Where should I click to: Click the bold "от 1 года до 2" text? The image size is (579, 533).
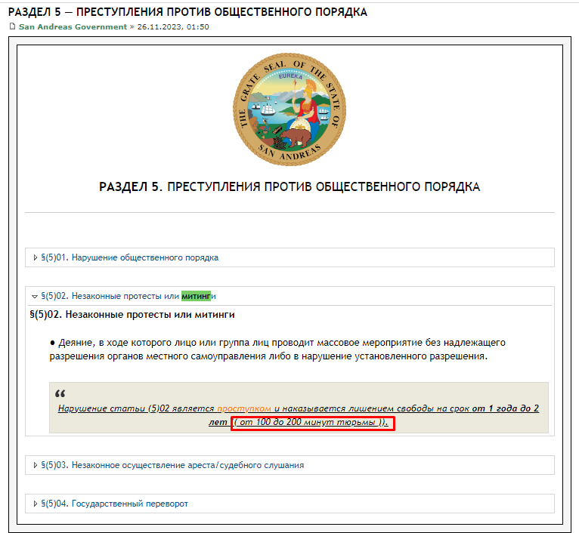(x=500, y=408)
